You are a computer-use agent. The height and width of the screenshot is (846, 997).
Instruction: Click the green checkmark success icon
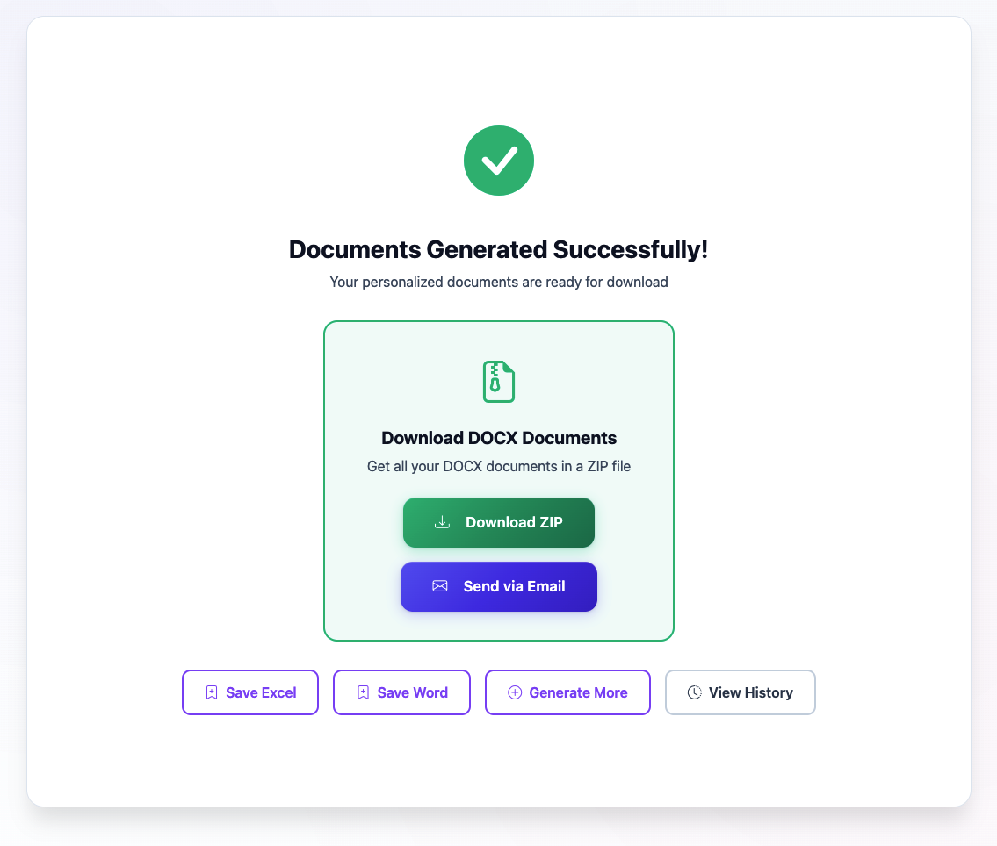point(498,160)
